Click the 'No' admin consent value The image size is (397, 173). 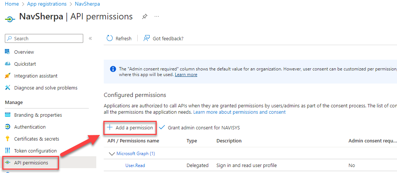coord(351,166)
